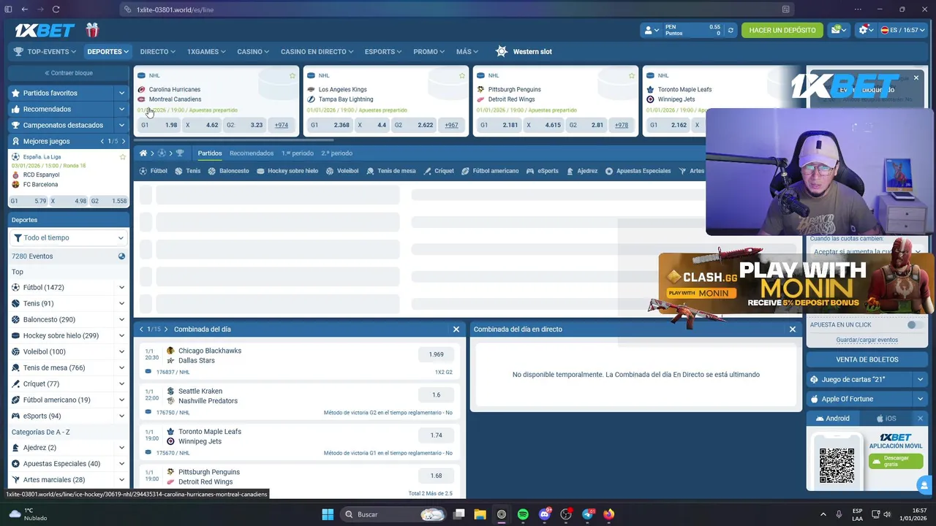
Task: Click Contraer bloque link
Action: pos(69,73)
